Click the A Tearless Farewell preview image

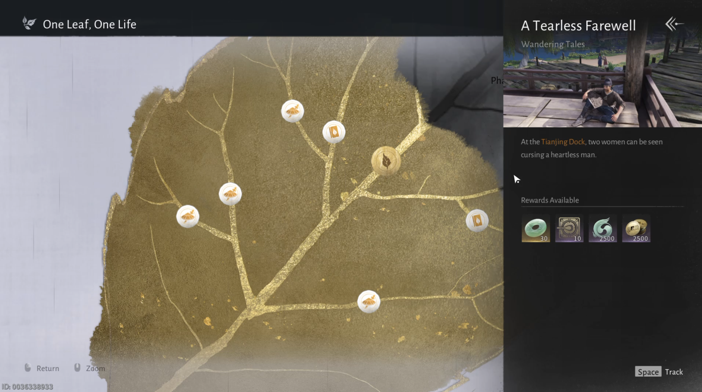(x=602, y=81)
